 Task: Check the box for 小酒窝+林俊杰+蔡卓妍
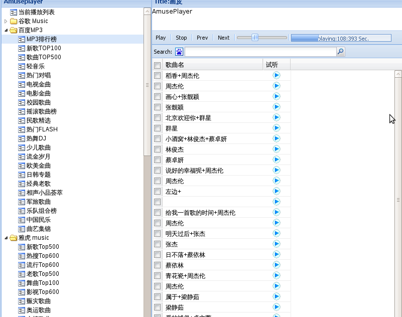[x=158, y=138]
